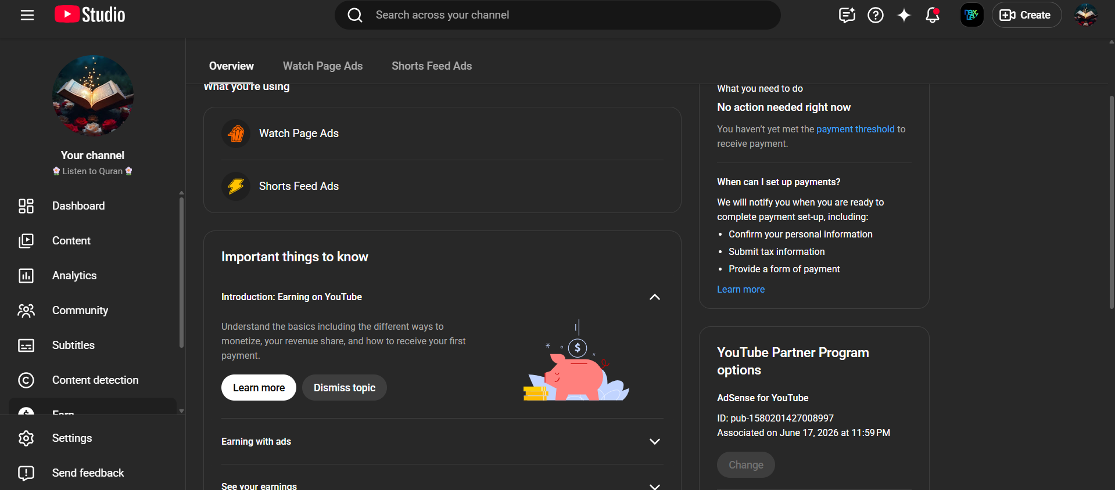Click the colorful extension icon beside Create

[x=971, y=15]
